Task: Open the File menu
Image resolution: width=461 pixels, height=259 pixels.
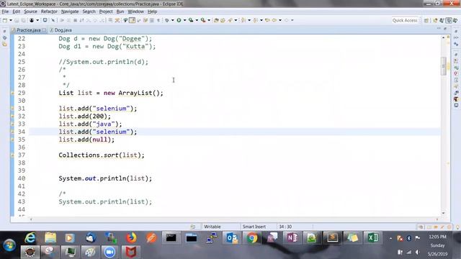Action: click(5, 12)
